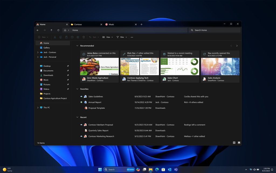The height and width of the screenshot is (173, 276).
Task: Refresh the Home view
Action: [58, 30]
